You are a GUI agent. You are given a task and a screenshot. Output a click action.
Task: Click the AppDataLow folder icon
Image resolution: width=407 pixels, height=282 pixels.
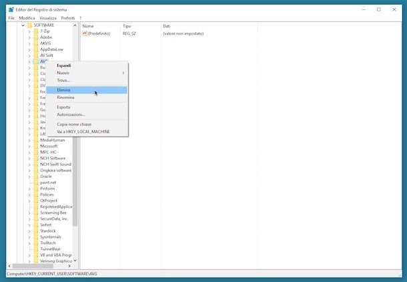[x=36, y=49]
